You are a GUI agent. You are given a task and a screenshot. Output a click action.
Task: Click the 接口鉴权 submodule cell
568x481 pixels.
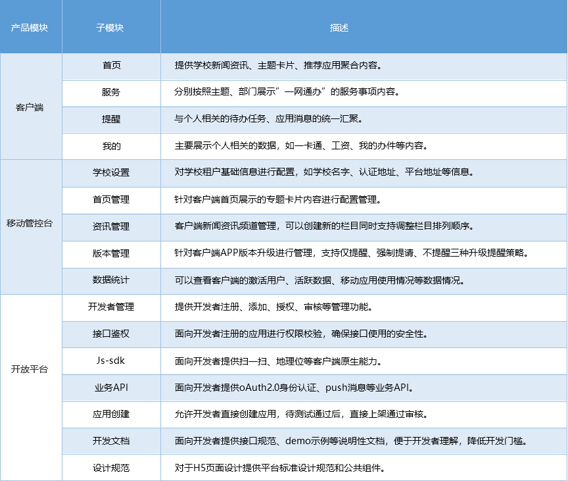(111, 334)
